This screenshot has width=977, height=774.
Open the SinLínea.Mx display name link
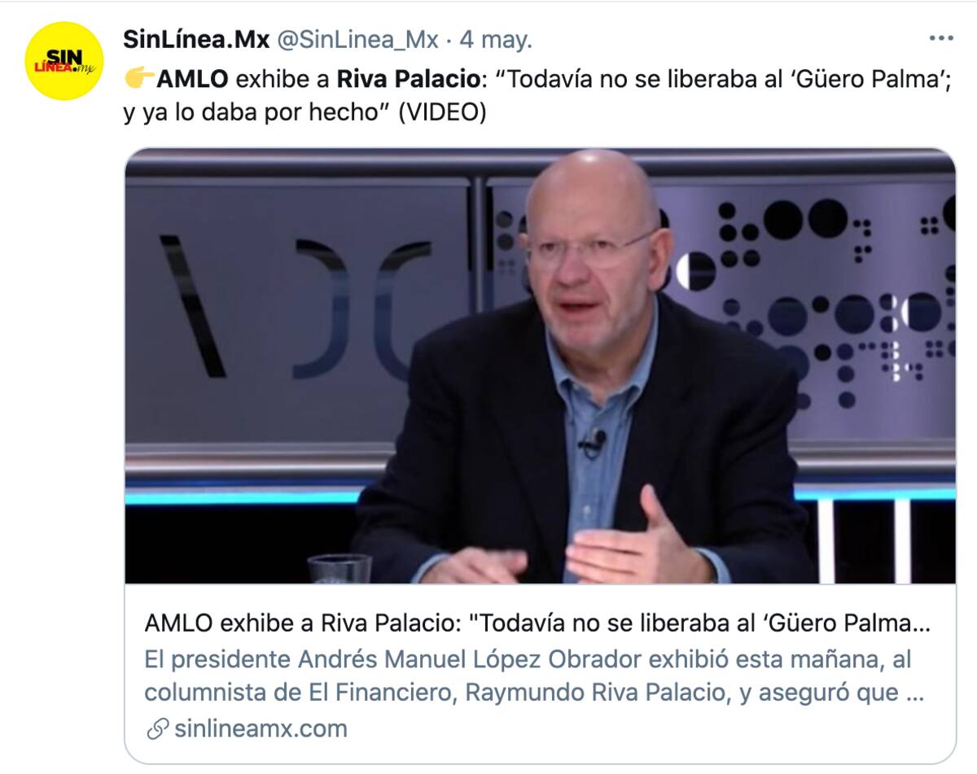196,38
